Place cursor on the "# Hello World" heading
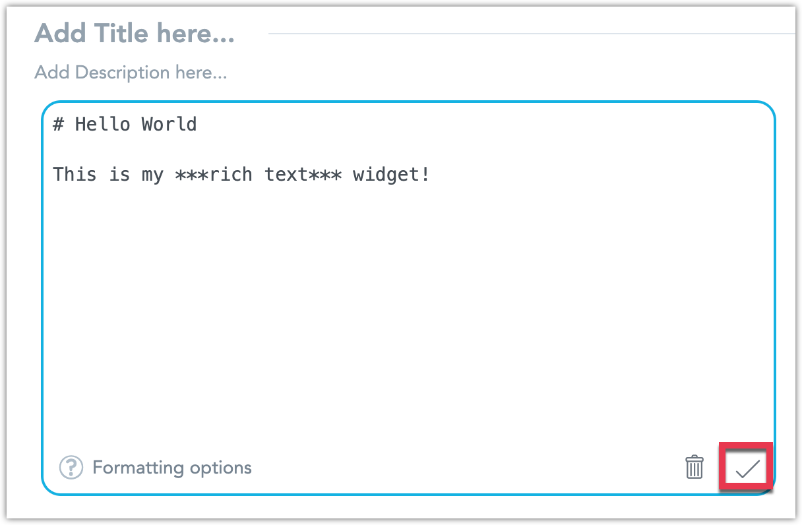 click(125, 124)
